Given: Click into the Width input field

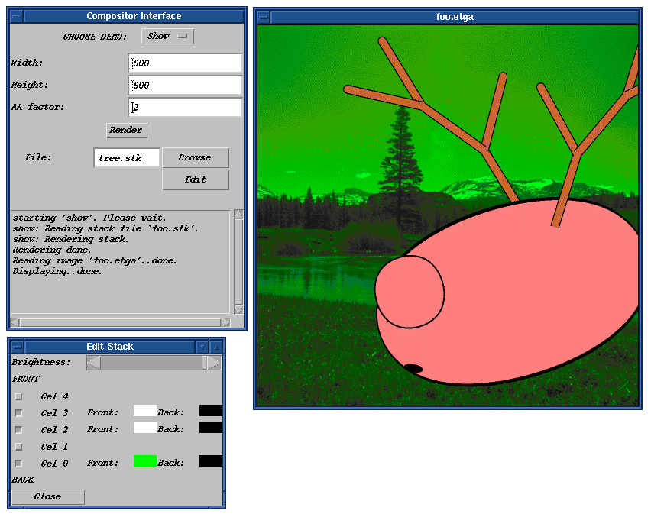Looking at the screenshot, I should pos(185,63).
